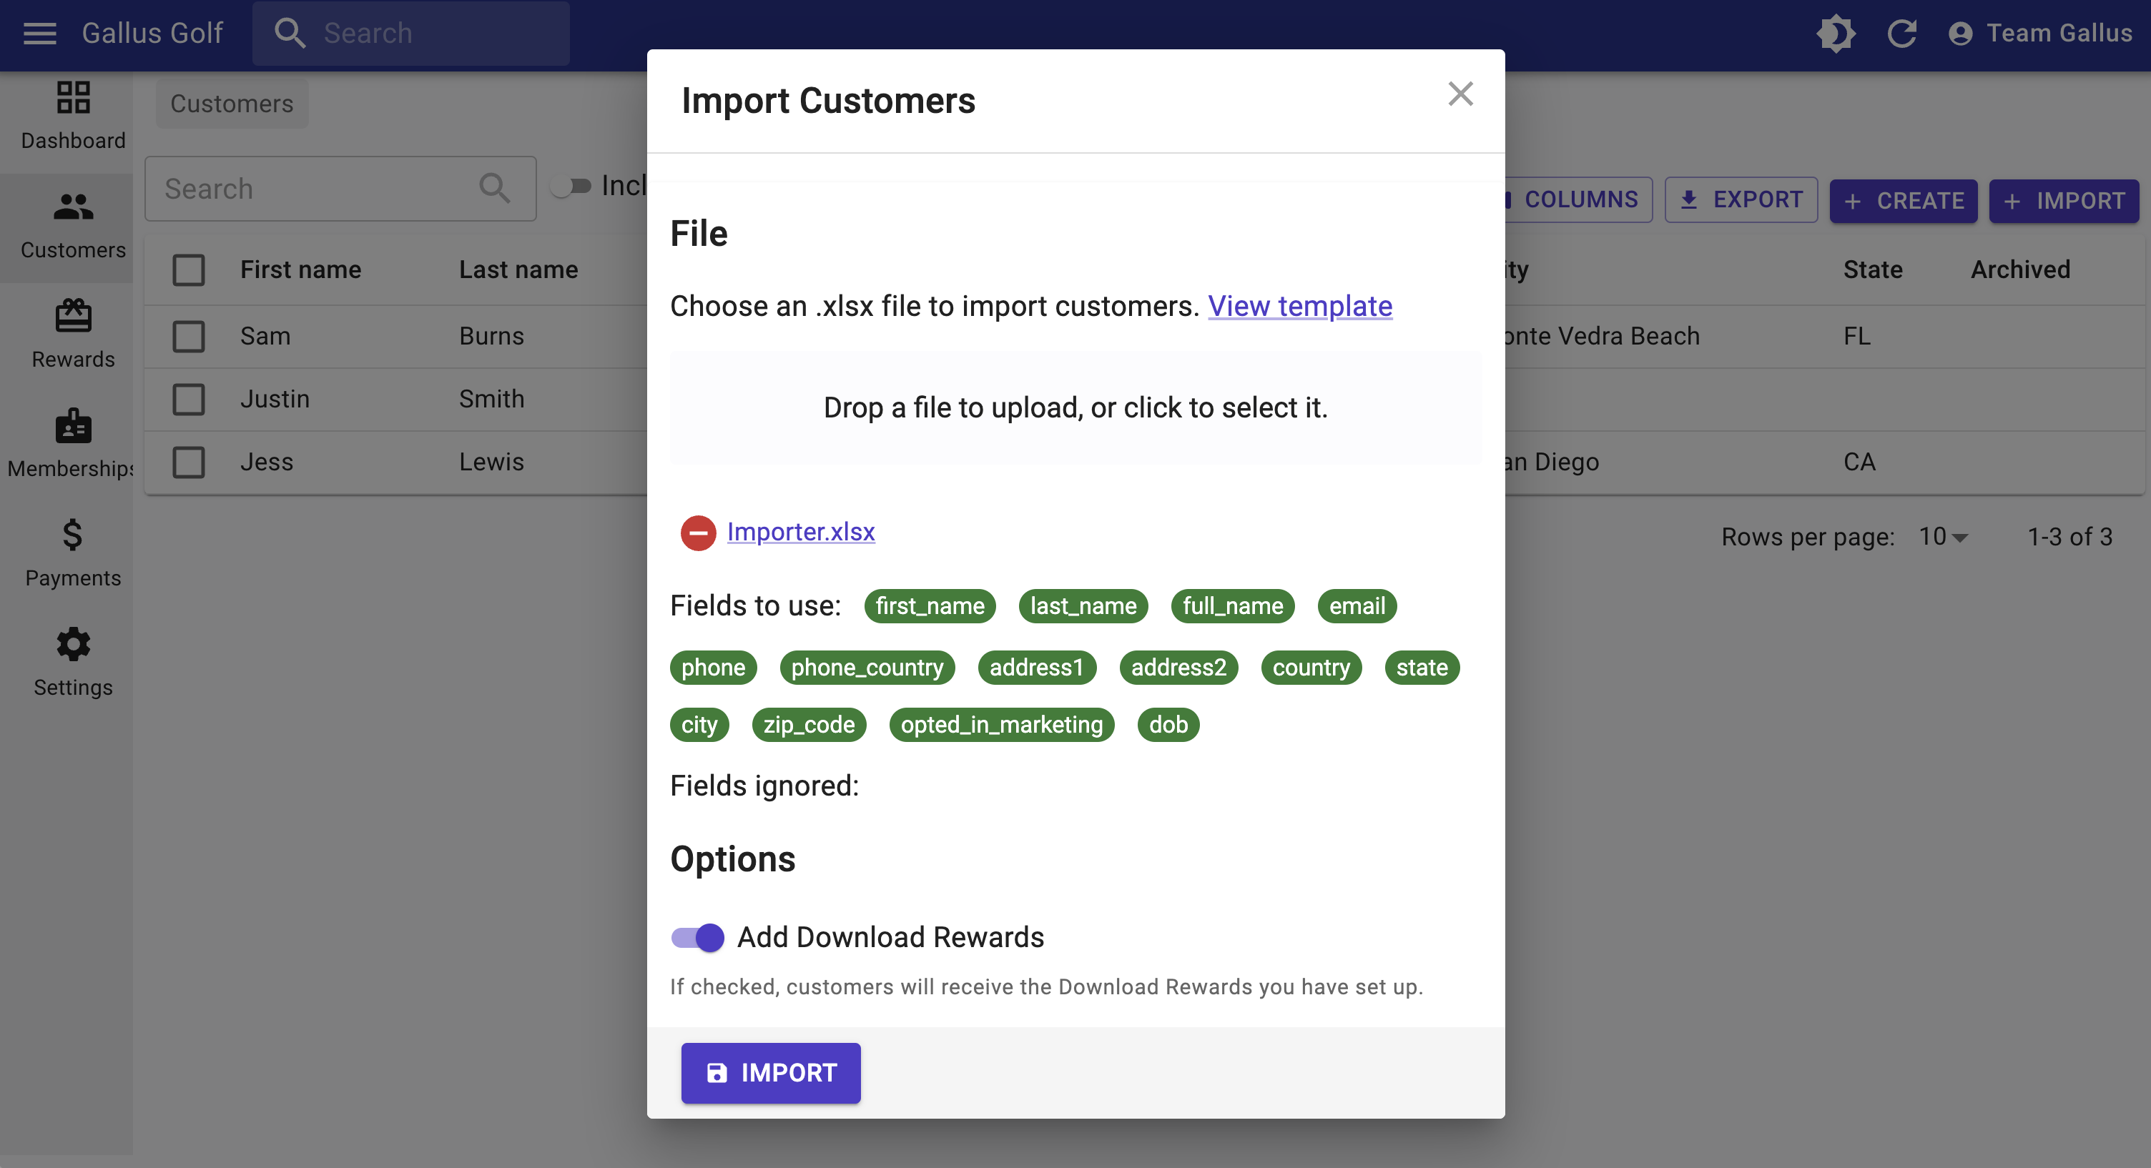Viewport: 2151px width, 1168px height.
Task: Click the IMPORT button in the dialog
Action: tap(771, 1073)
